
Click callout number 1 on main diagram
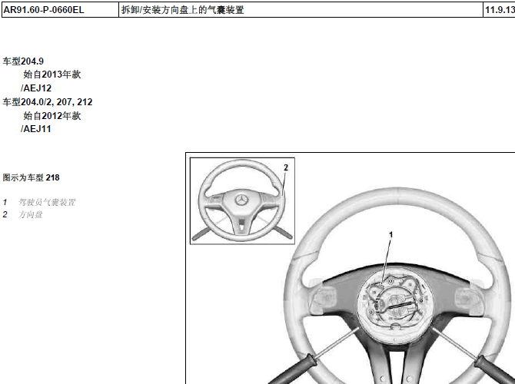[390, 235]
